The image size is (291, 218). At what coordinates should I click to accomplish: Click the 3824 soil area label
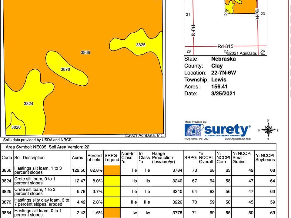28,104
